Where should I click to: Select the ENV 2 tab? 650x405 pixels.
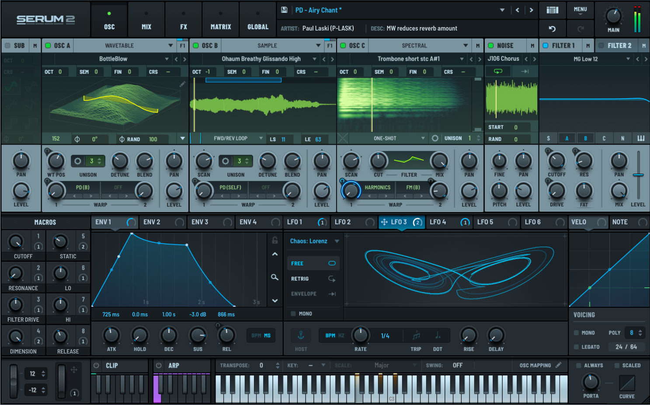point(152,222)
